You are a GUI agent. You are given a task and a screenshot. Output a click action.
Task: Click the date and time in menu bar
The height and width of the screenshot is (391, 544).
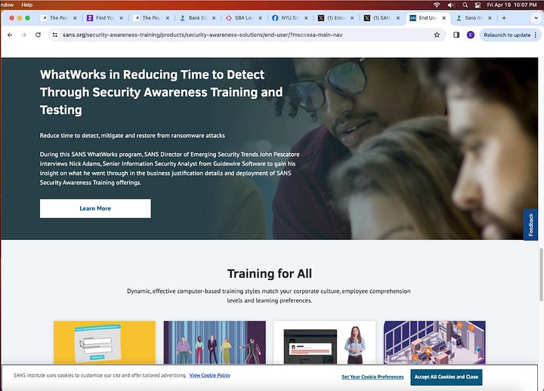(512, 5)
